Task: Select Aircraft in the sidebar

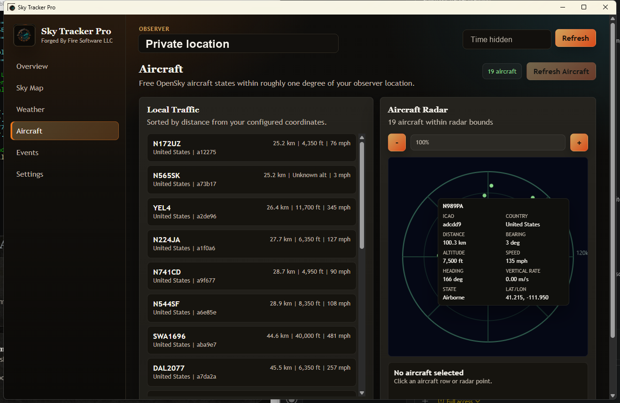Action: click(x=64, y=131)
